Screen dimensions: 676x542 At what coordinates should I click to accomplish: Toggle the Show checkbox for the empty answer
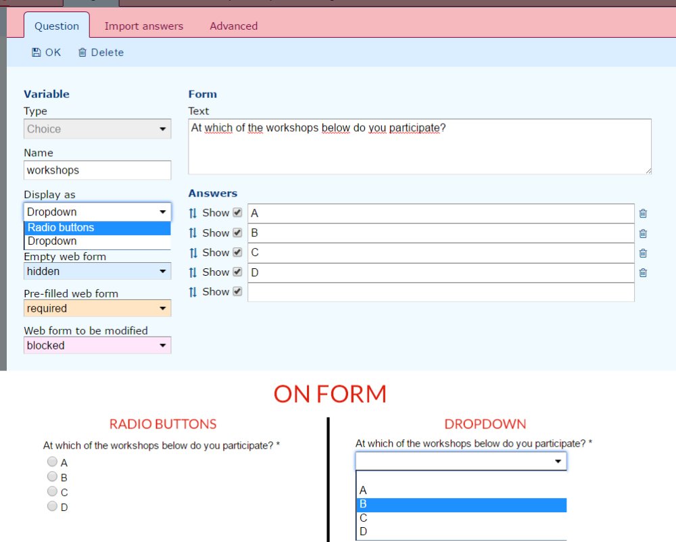click(237, 291)
